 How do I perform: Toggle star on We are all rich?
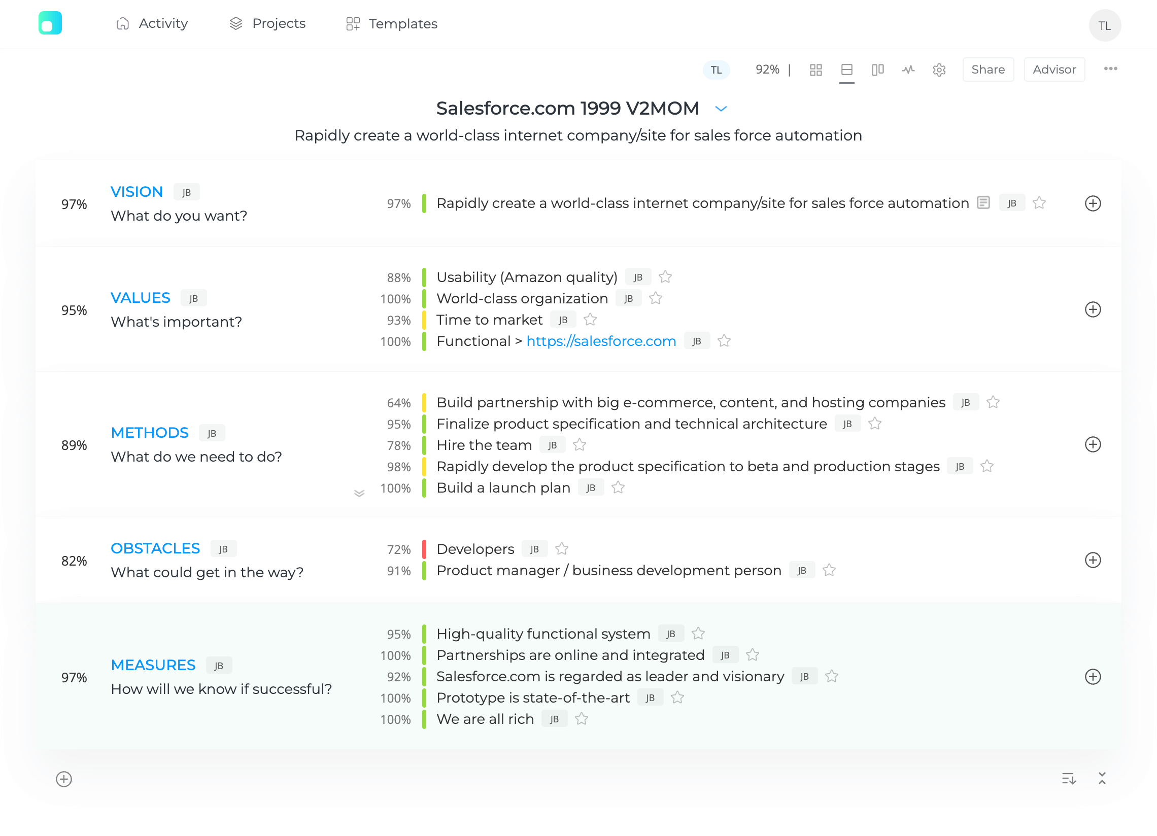coord(582,719)
